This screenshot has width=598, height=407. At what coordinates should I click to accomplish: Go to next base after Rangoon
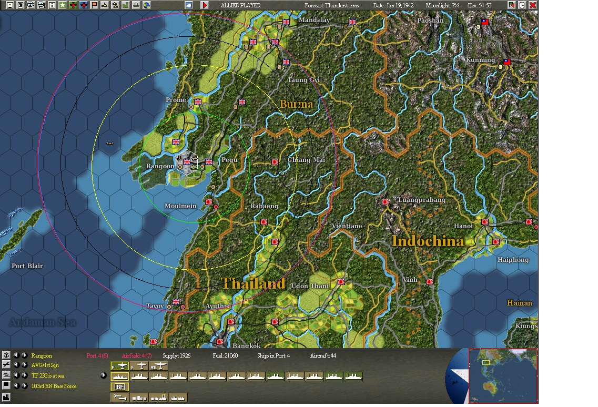click(x=24, y=355)
